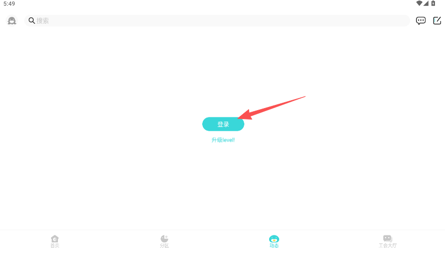The height and width of the screenshot is (255, 445).
Task: Open the messages chat bubble icon
Action: pyautogui.click(x=421, y=21)
